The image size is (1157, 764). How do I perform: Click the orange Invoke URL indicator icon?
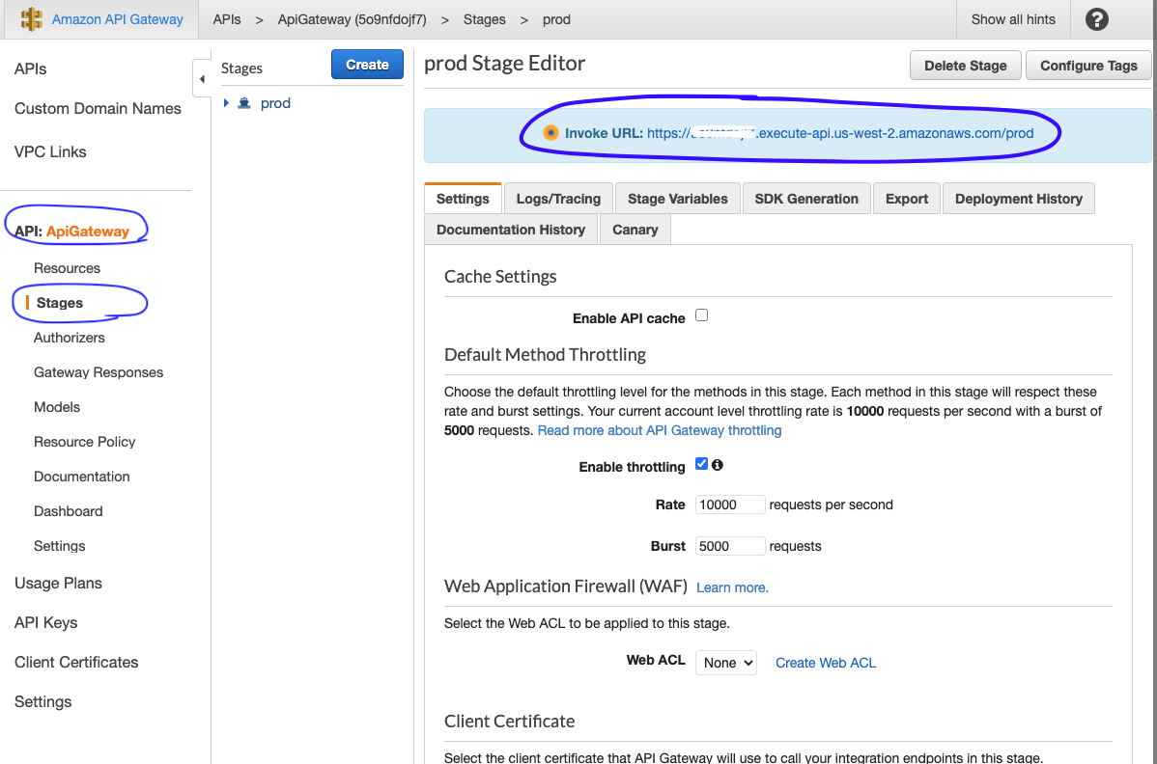point(550,132)
